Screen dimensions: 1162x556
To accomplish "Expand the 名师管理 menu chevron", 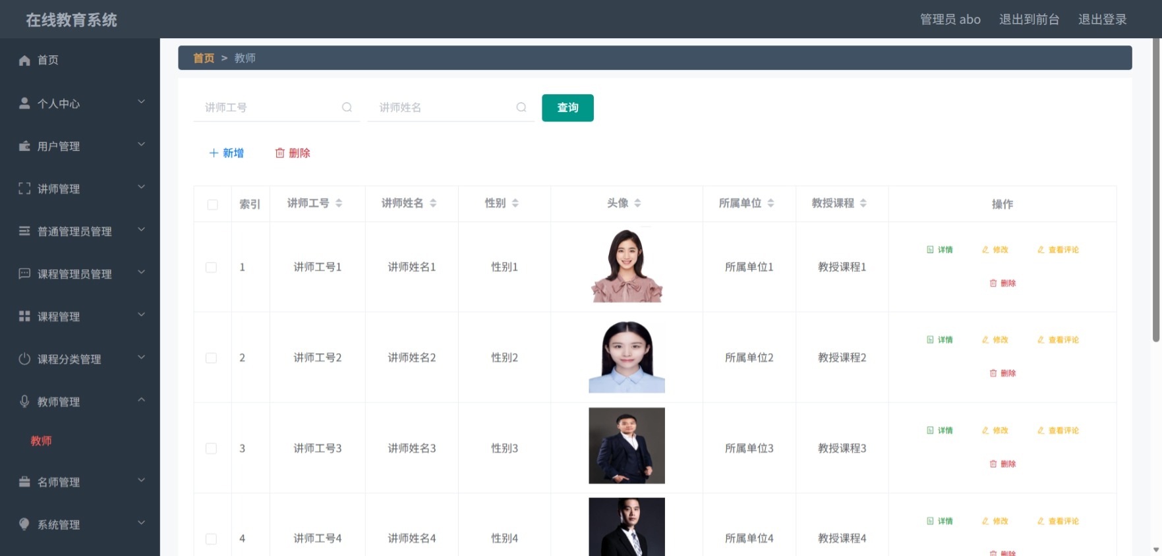I will pos(141,480).
